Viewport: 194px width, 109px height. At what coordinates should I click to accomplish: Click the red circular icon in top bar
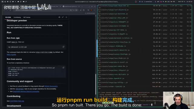tap(136, 2)
